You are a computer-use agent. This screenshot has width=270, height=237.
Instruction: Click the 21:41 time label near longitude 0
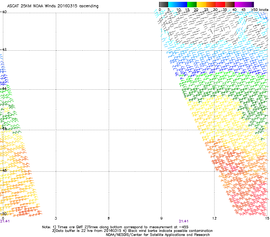pyautogui.click(x=5, y=221)
